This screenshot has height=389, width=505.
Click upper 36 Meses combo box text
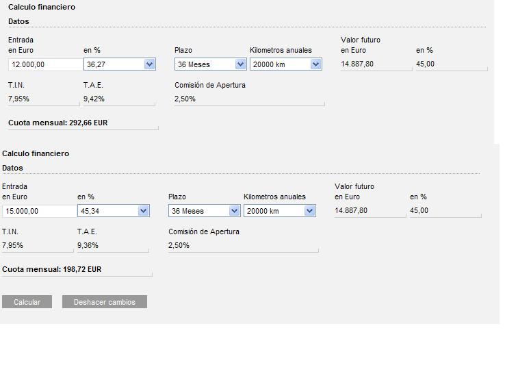(194, 64)
